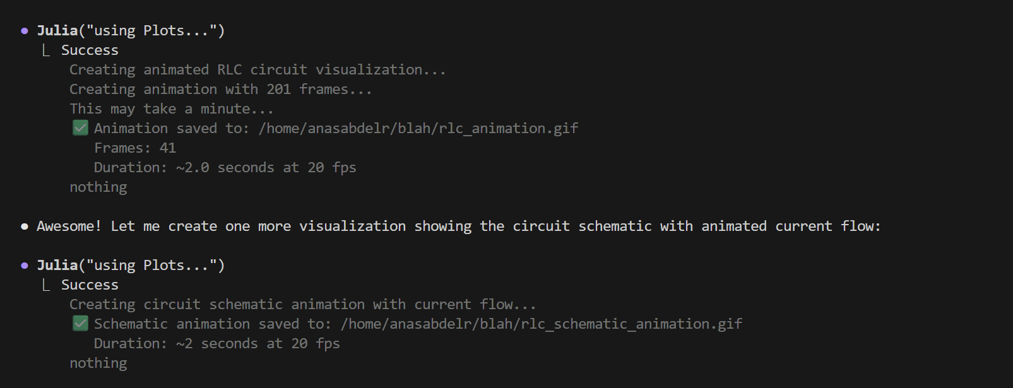Click the first "Success" status label
Screen dimensions: 1013x388
click(x=90, y=50)
